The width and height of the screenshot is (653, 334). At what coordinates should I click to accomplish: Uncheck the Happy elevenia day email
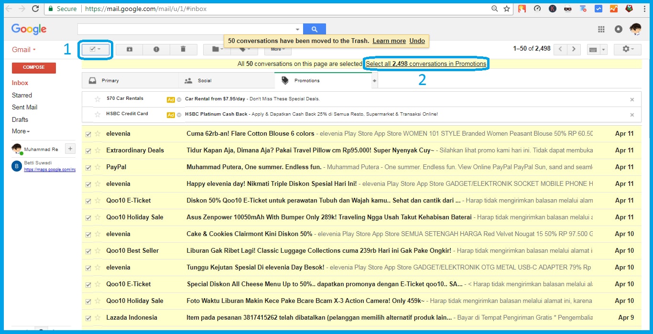click(88, 184)
